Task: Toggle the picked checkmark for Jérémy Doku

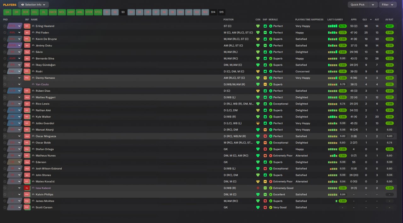Action: 5,45
